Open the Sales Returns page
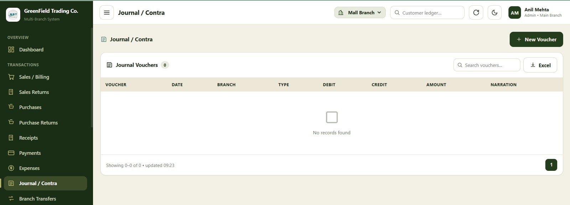 tap(45, 92)
